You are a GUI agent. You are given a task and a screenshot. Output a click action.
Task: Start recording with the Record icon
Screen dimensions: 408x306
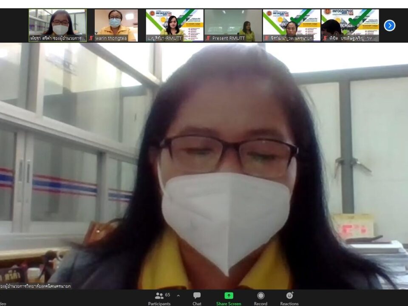261,296
